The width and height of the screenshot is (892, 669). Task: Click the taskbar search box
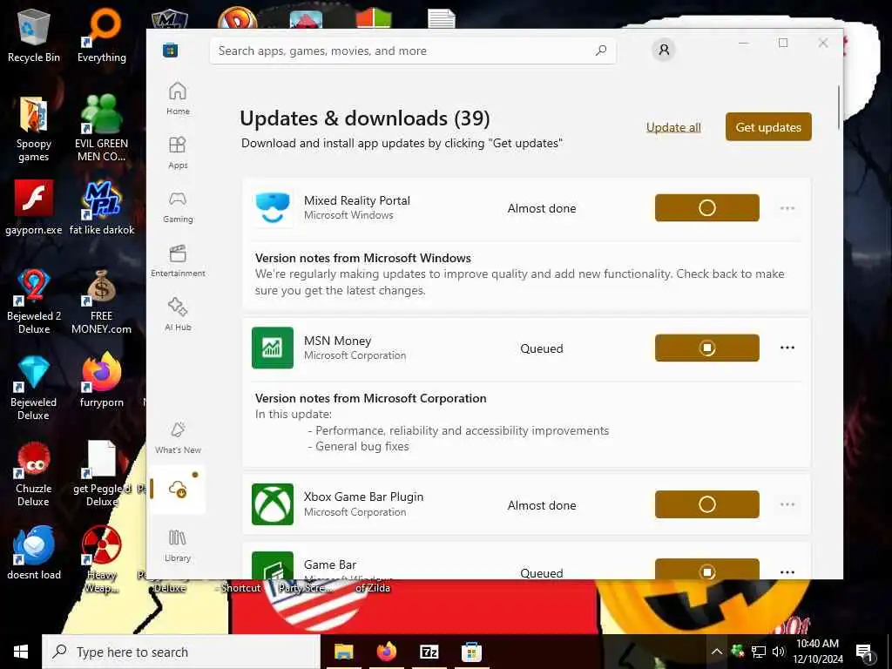click(x=181, y=652)
